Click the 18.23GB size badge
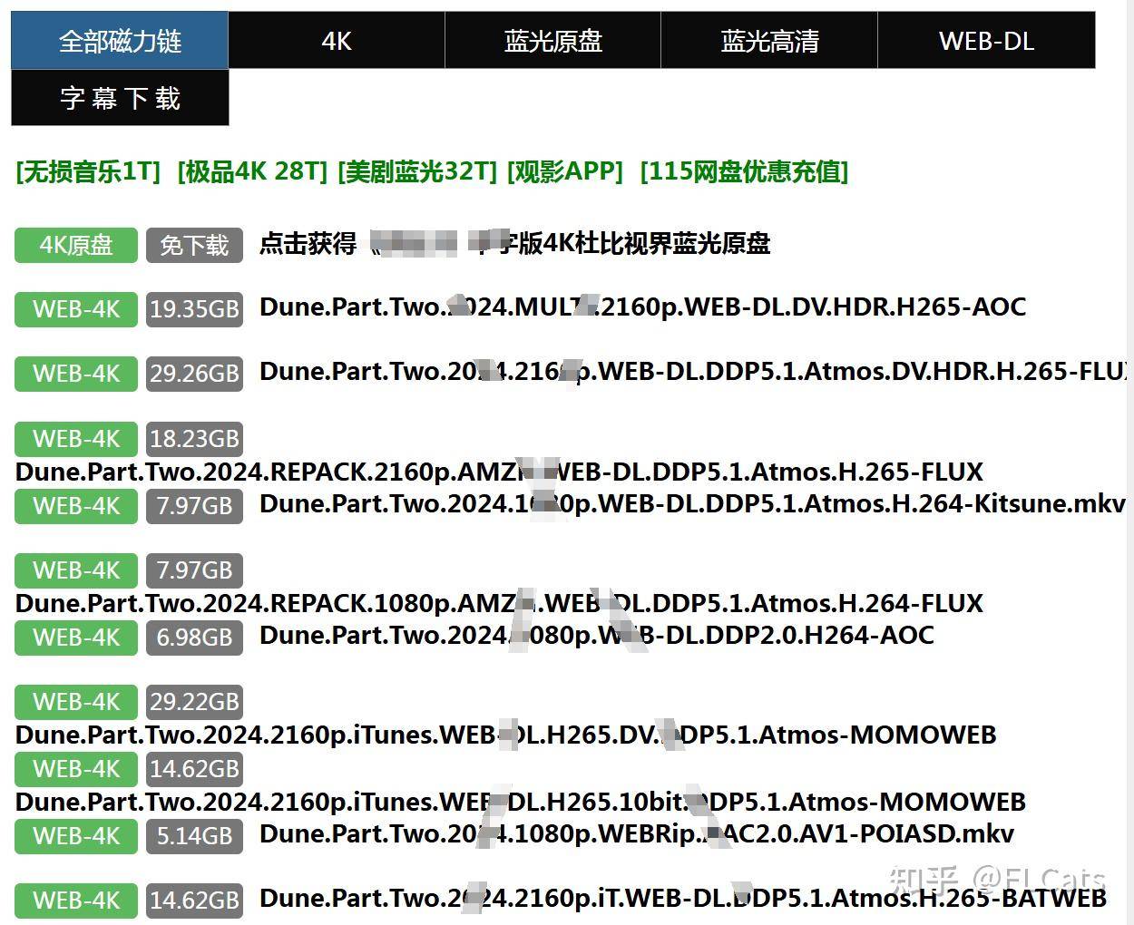The height and width of the screenshot is (925, 1134). tap(194, 439)
